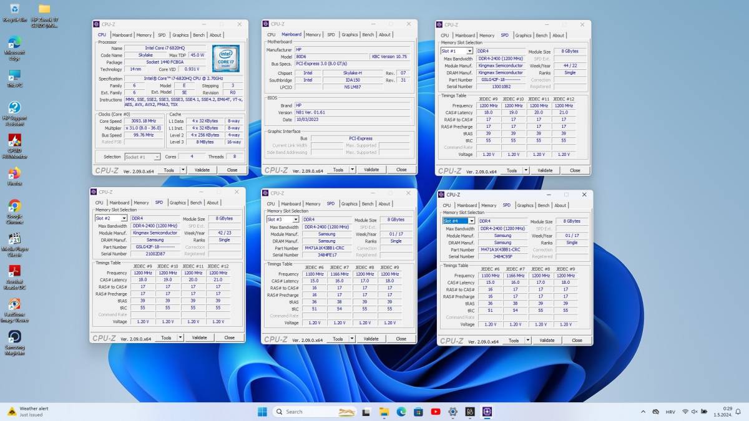Open CPUID HWMonitor desktop shortcut

tap(14, 146)
